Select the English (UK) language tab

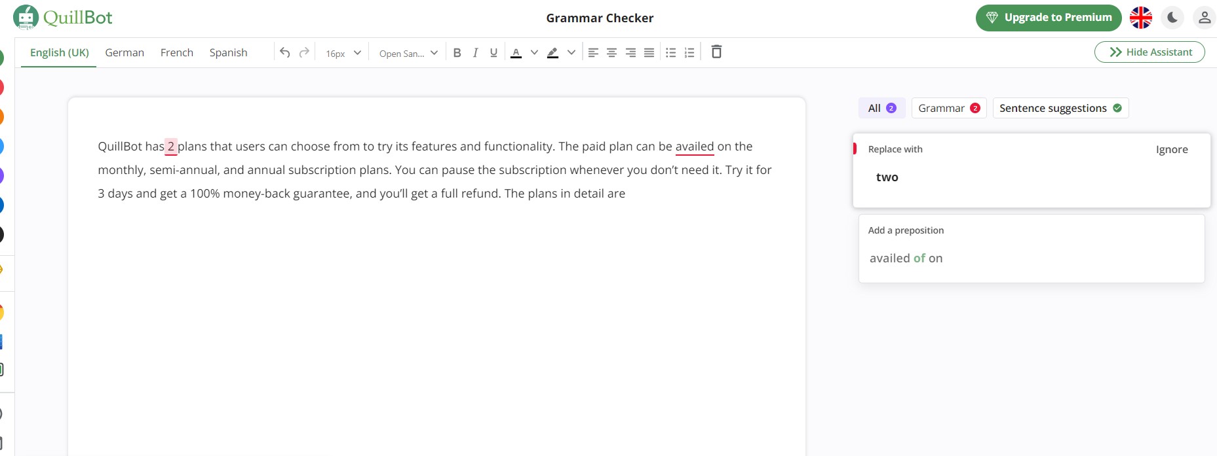pyautogui.click(x=60, y=52)
